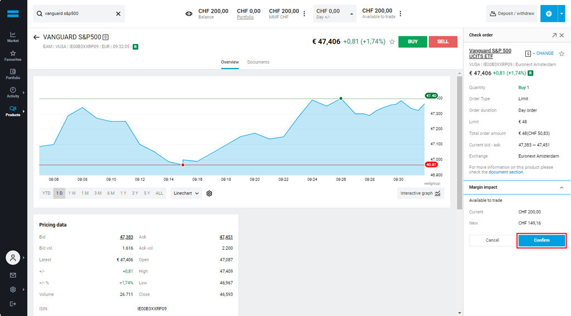Open the Market section in the sidebar
This screenshot has height=316, width=571.
pos(13,37)
